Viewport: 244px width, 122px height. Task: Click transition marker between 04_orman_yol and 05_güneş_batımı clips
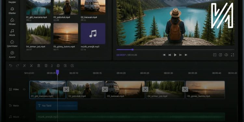(x=185, y=89)
